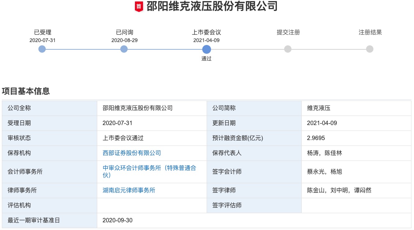Click the red 首 badge icon beside company title
This screenshot has height=230, width=414.
click(x=139, y=7)
